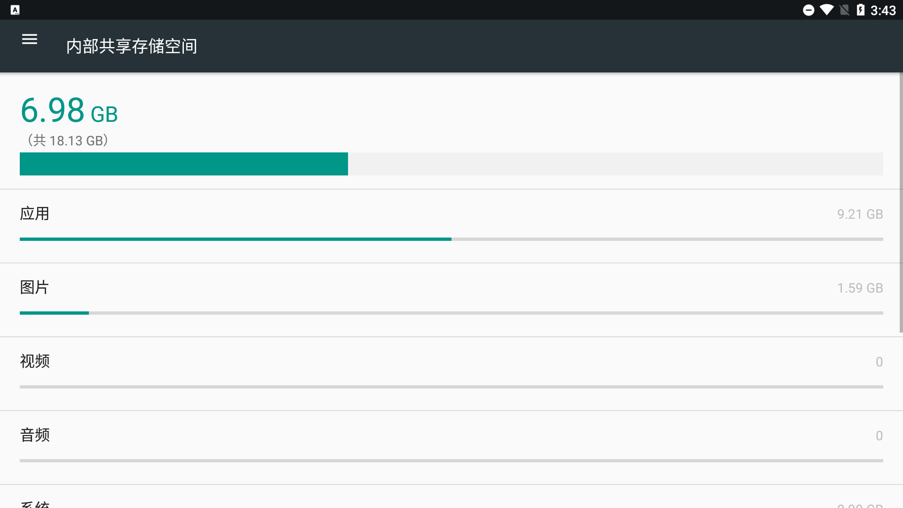Open the hamburger navigation menu

click(x=29, y=40)
